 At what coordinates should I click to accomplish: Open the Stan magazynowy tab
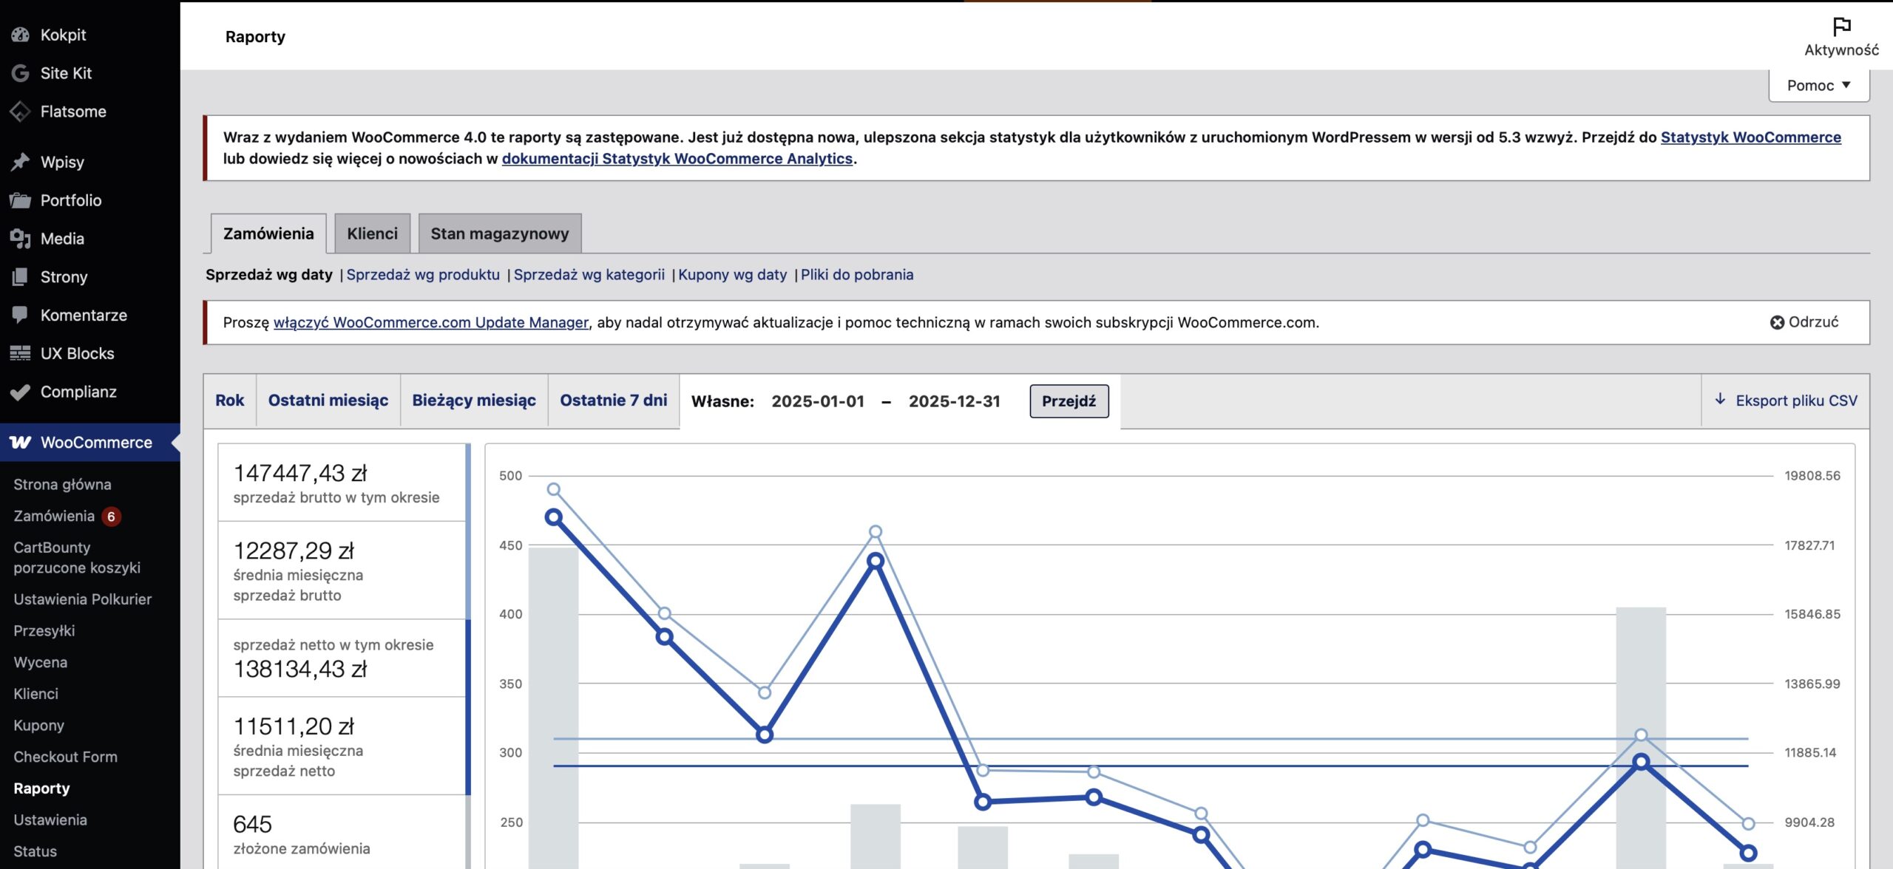[x=499, y=234]
